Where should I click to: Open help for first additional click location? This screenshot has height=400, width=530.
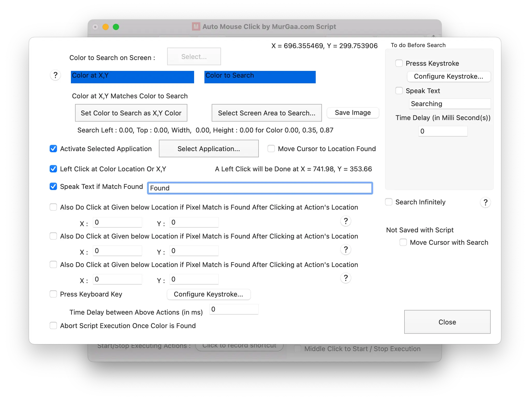(345, 221)
